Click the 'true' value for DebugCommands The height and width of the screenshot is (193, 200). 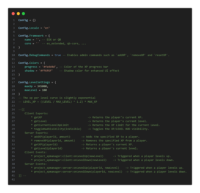58,55
